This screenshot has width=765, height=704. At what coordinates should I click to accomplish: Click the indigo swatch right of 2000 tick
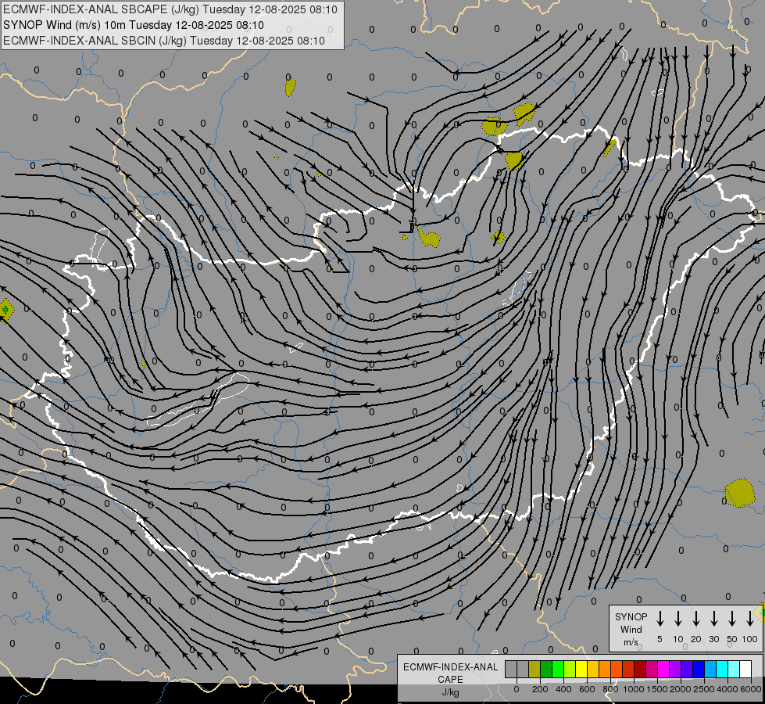(x=687, y=669)
